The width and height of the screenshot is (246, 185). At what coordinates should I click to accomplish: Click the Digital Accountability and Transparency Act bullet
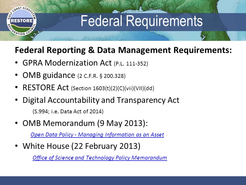pyautogui.click(x=101, y=100)
